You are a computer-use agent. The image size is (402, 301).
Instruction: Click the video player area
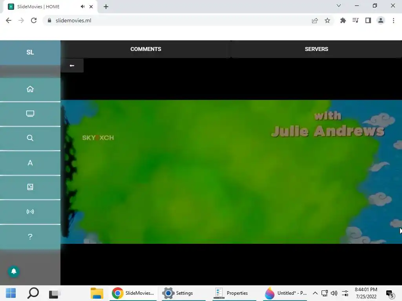(231, 172)
